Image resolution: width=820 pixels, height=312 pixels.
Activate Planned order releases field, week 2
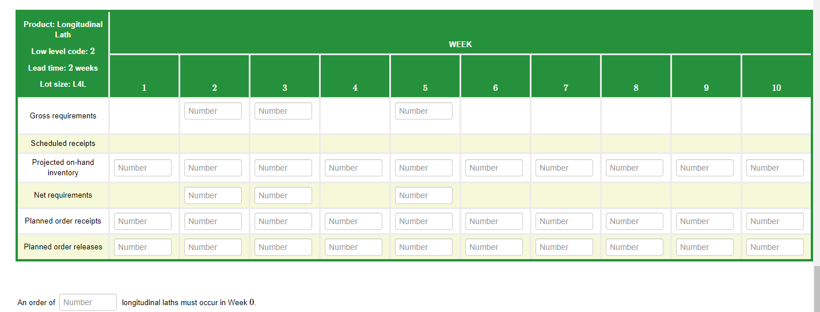click(213, 247)
